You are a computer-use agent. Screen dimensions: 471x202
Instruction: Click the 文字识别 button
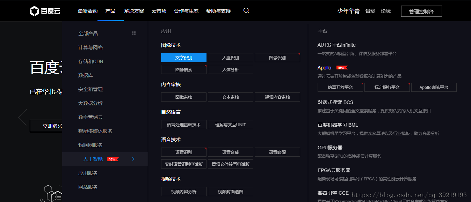coord(184,58)
